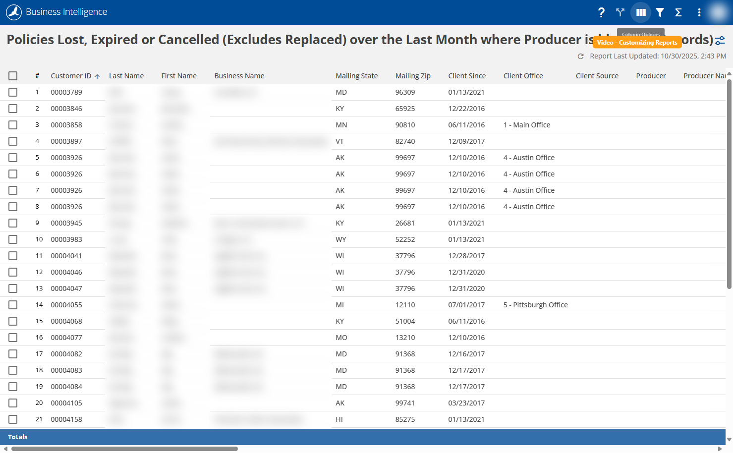Viewport: 733px width, 459px height.
Task: Open the filter funnel icon
Action: pos(660,12)
